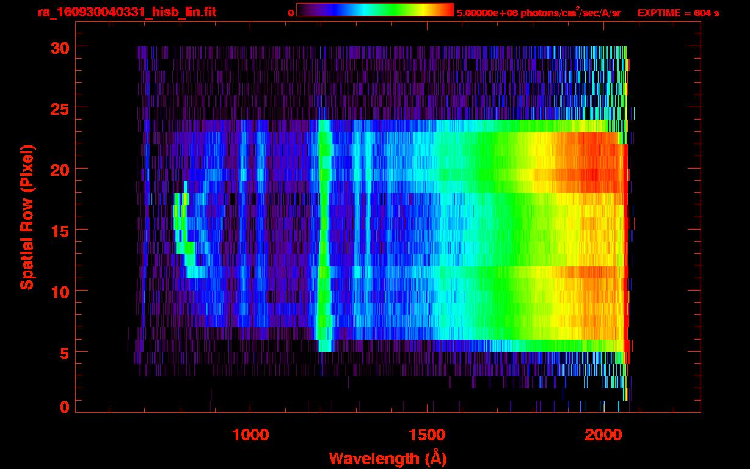The width and height of the screenshot is (750, 469).
Task: Click the 5.00000e+06 photons units label
Action: [x=539, y=13]
